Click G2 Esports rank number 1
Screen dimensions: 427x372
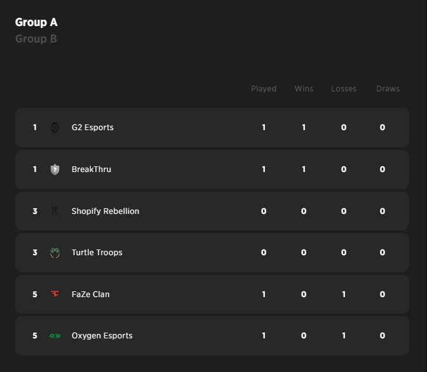click(x=35, y=128)
